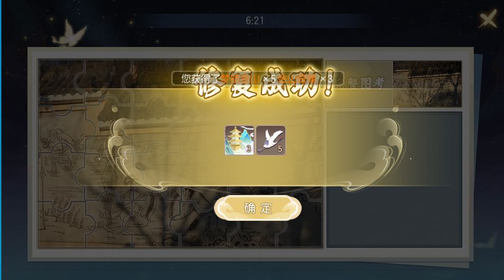This screenshot has width=504, height=280.
Task: Open the reference painting thumbnail
Action: [427, 84]
